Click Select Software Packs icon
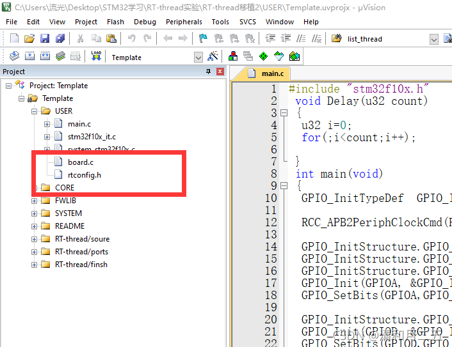The image size is (452, 347). pos(278,56)
